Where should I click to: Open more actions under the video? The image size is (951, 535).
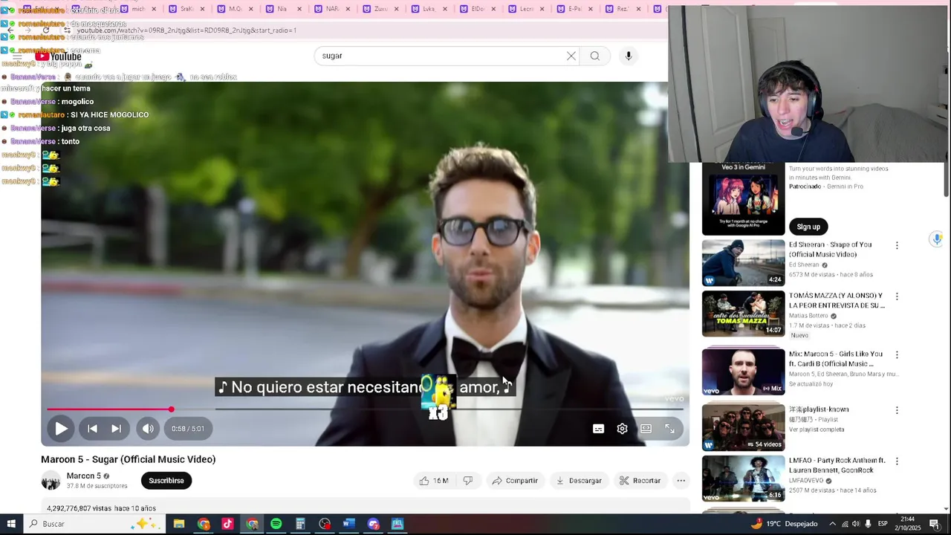681,481
